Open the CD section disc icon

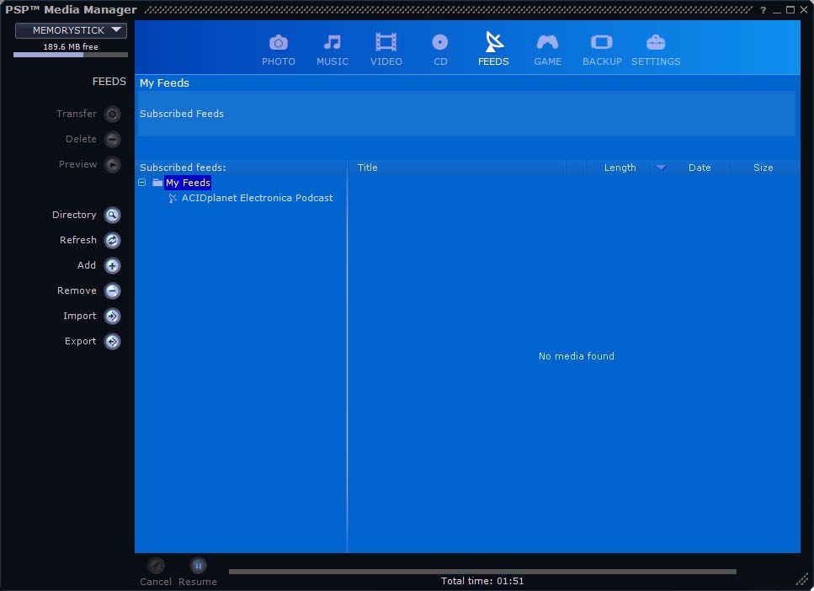pyautogui.click(x=439, y=42)
